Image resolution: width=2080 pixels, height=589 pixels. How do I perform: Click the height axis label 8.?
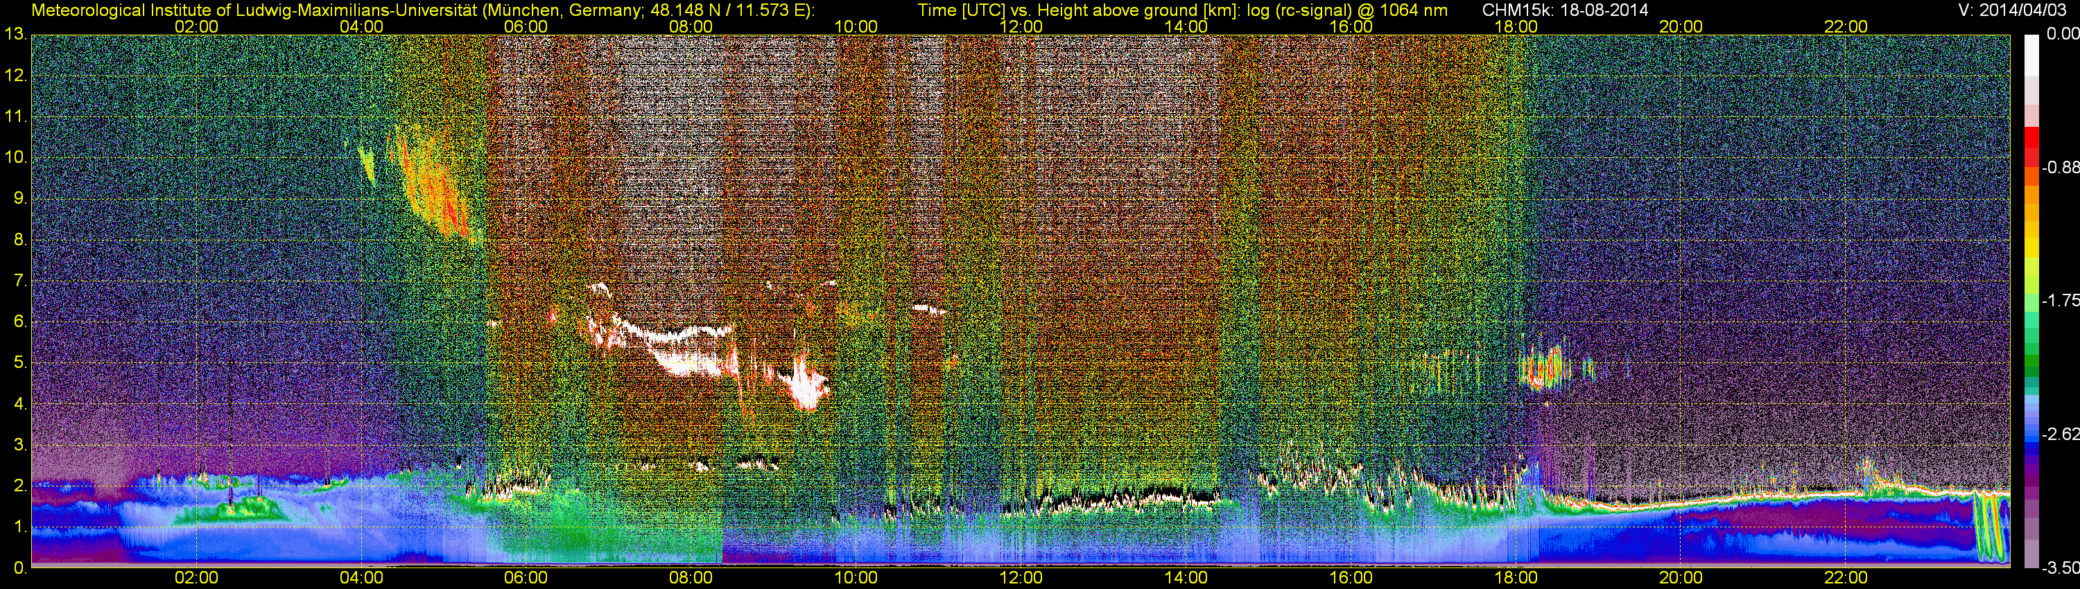[20, 240]
